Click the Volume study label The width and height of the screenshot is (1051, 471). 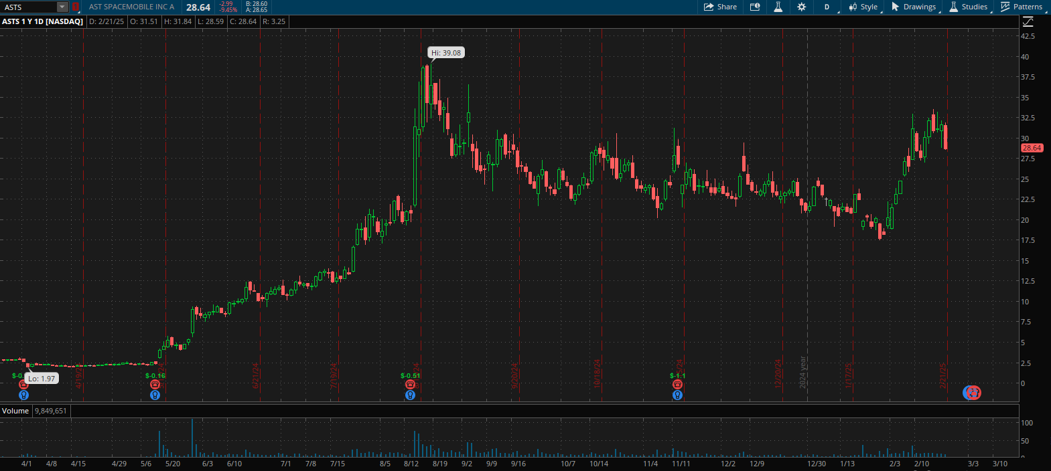[x=15, y=411]
